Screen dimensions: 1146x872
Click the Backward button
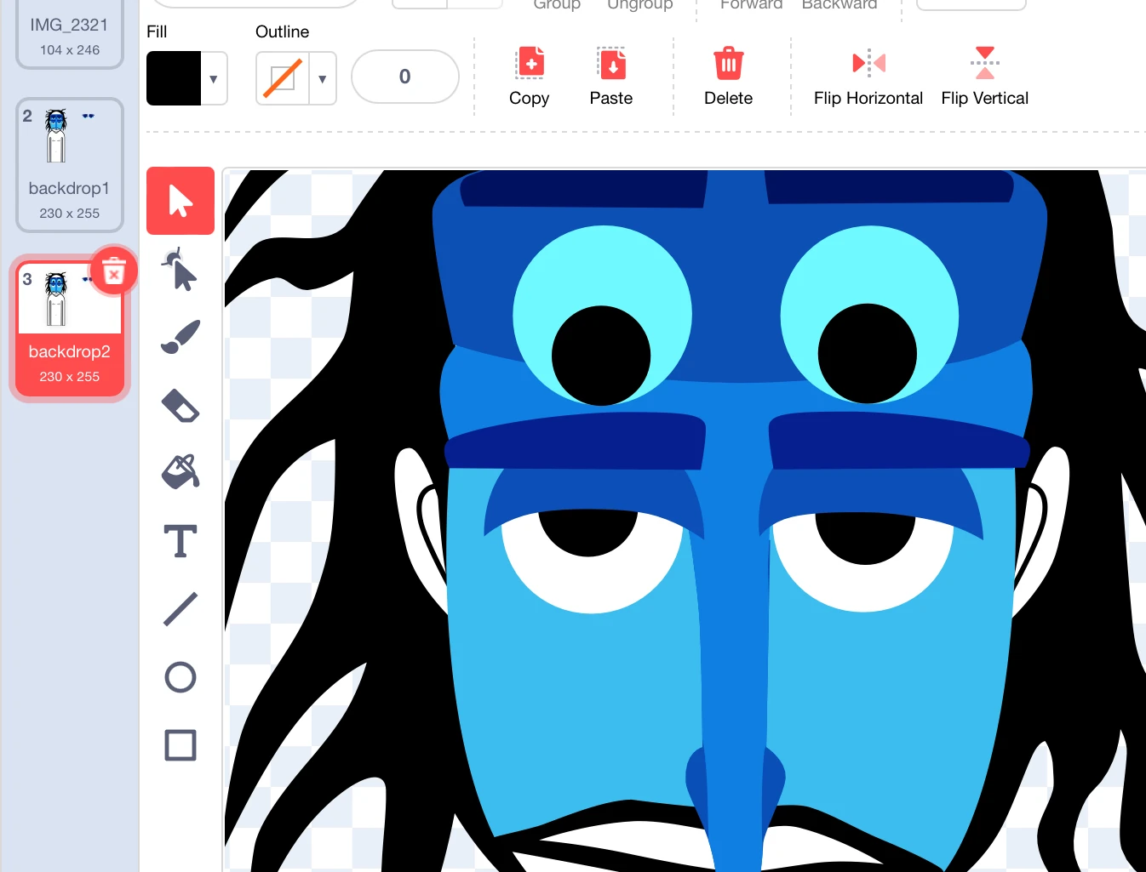(x=839, y=4)
